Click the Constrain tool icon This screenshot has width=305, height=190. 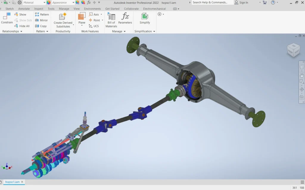7,18
